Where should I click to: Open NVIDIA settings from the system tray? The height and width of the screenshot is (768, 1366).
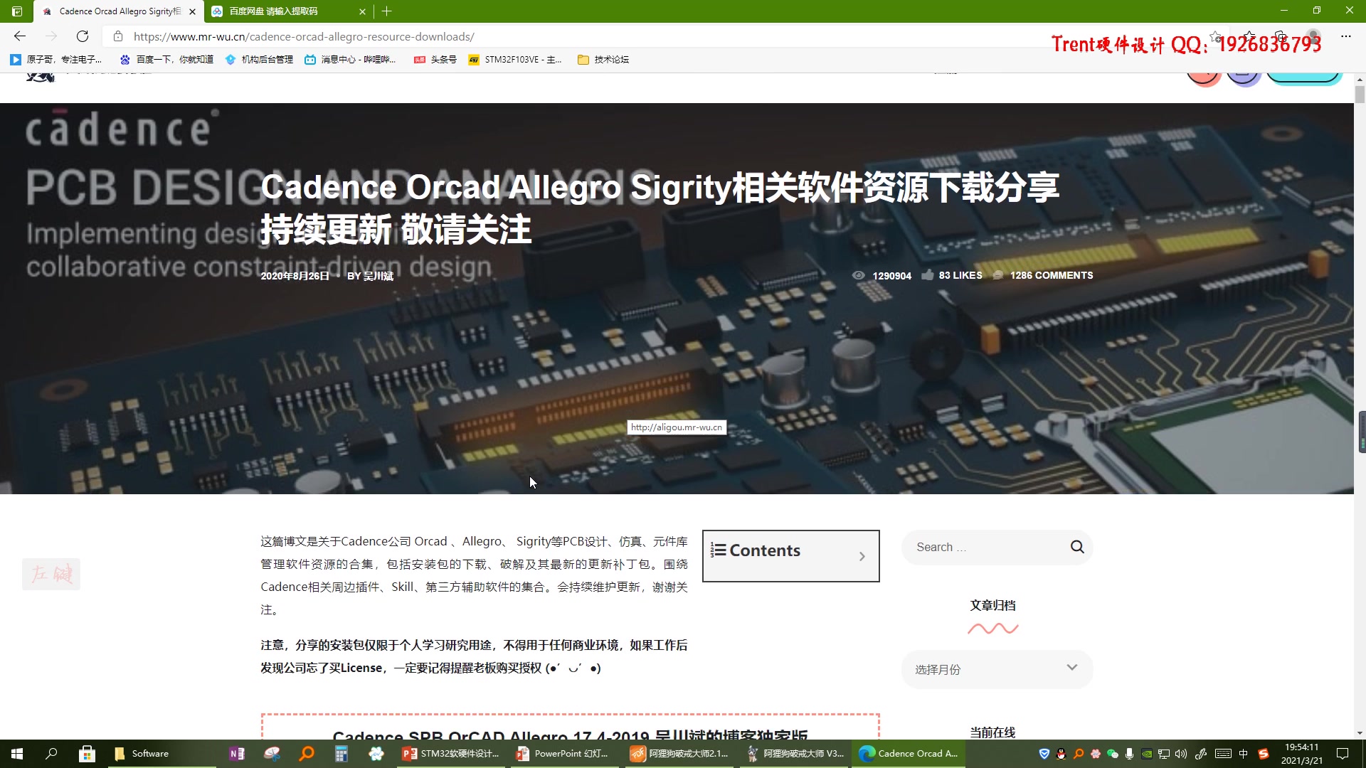tap(1148, 754)
